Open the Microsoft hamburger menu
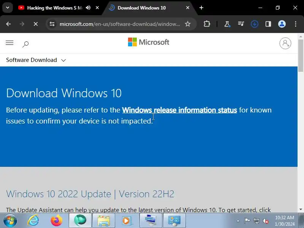Viewport: 304px width, 228px height. (x=9, y=43)
